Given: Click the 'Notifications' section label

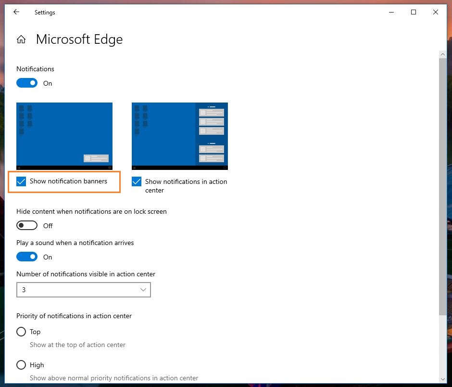Looking at the screenshot, I should (35, 69).
